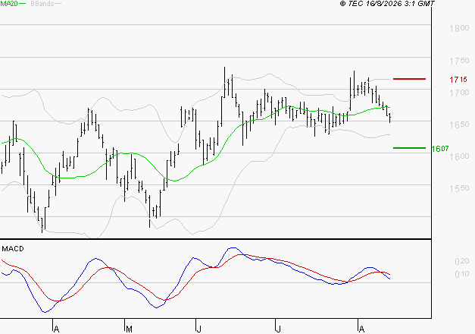Click the green 1607 support value

pos(440,149)
